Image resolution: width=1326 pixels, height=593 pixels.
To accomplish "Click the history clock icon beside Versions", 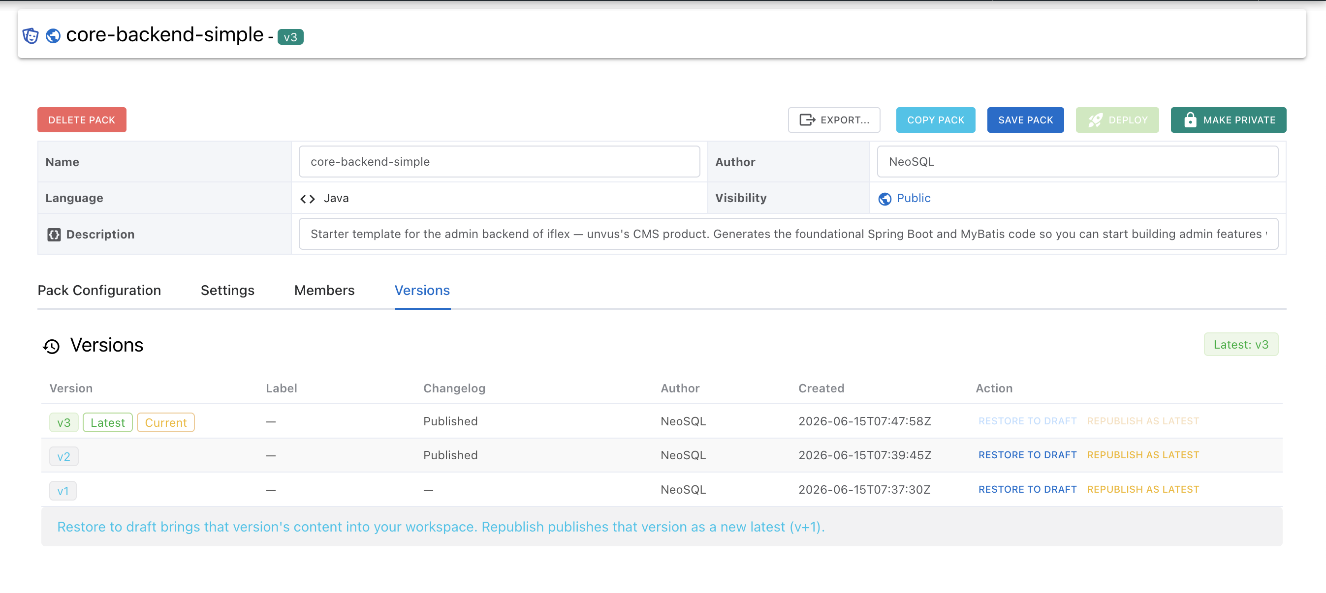I will tap(51, 346).
